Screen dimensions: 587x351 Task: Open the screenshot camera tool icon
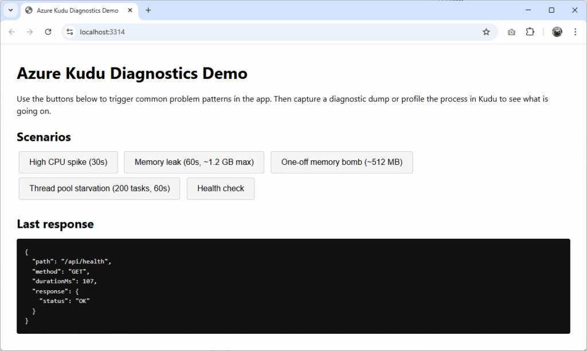click(511, 31)
